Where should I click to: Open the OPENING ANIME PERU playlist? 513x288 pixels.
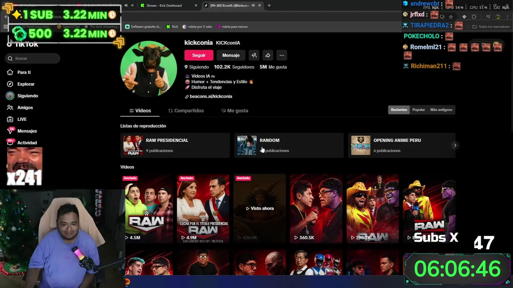coord(402,145)
